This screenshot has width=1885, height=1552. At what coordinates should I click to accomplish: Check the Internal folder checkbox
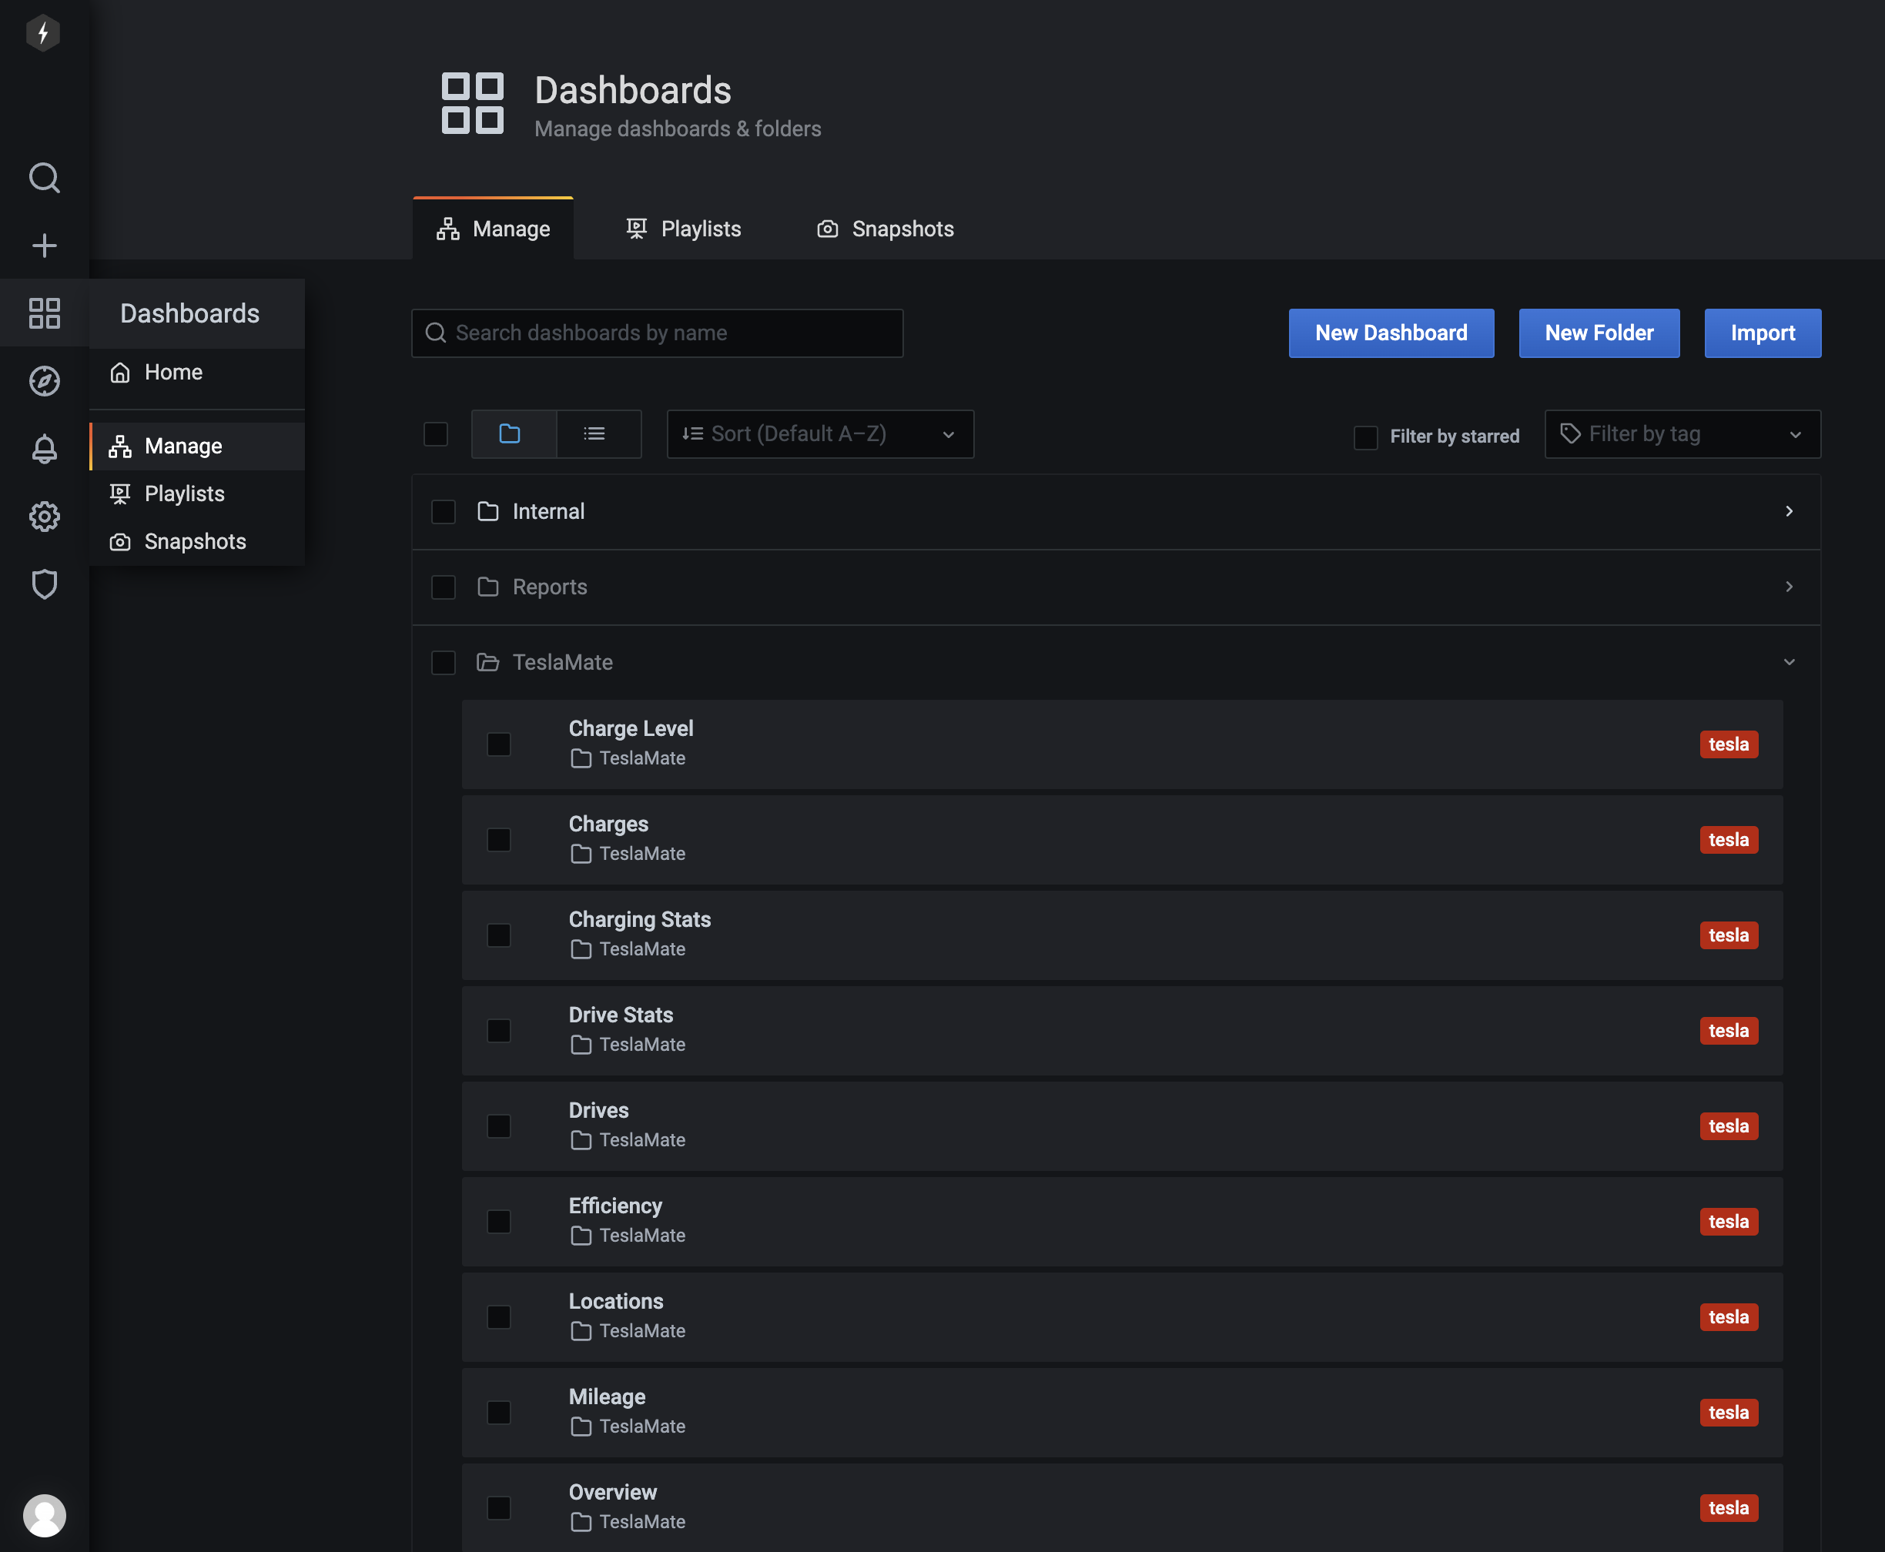[443, 511]
